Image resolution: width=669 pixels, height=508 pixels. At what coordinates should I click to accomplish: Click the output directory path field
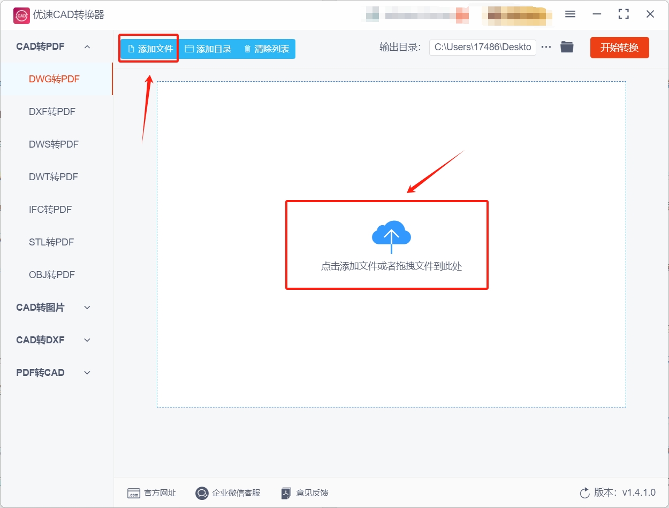point(482,47)
